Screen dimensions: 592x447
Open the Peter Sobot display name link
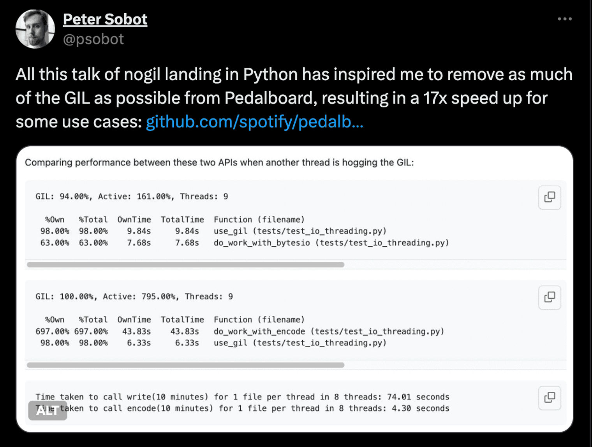tap(105, 19)
